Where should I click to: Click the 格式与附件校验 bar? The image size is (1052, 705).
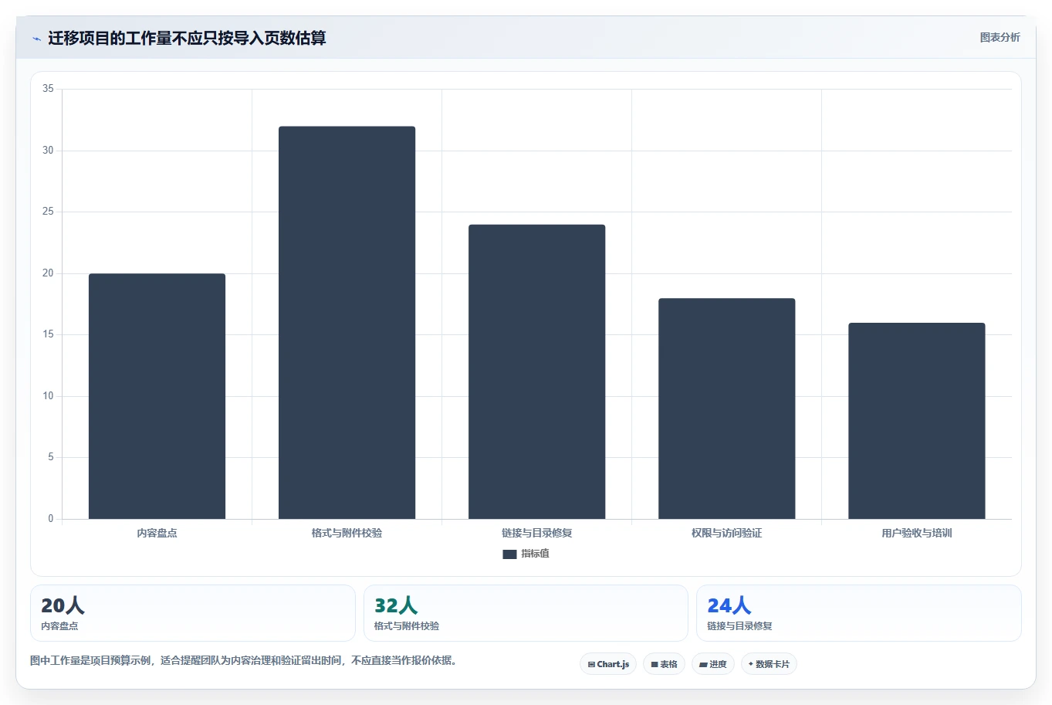pos(347,323)
